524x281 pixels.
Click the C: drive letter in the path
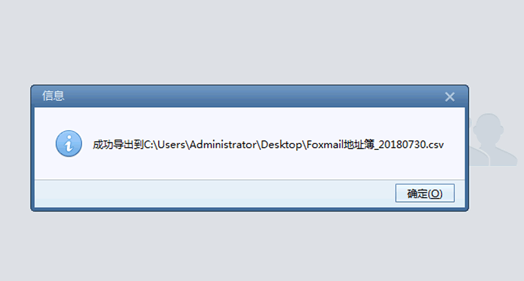(x=148, y=145)
